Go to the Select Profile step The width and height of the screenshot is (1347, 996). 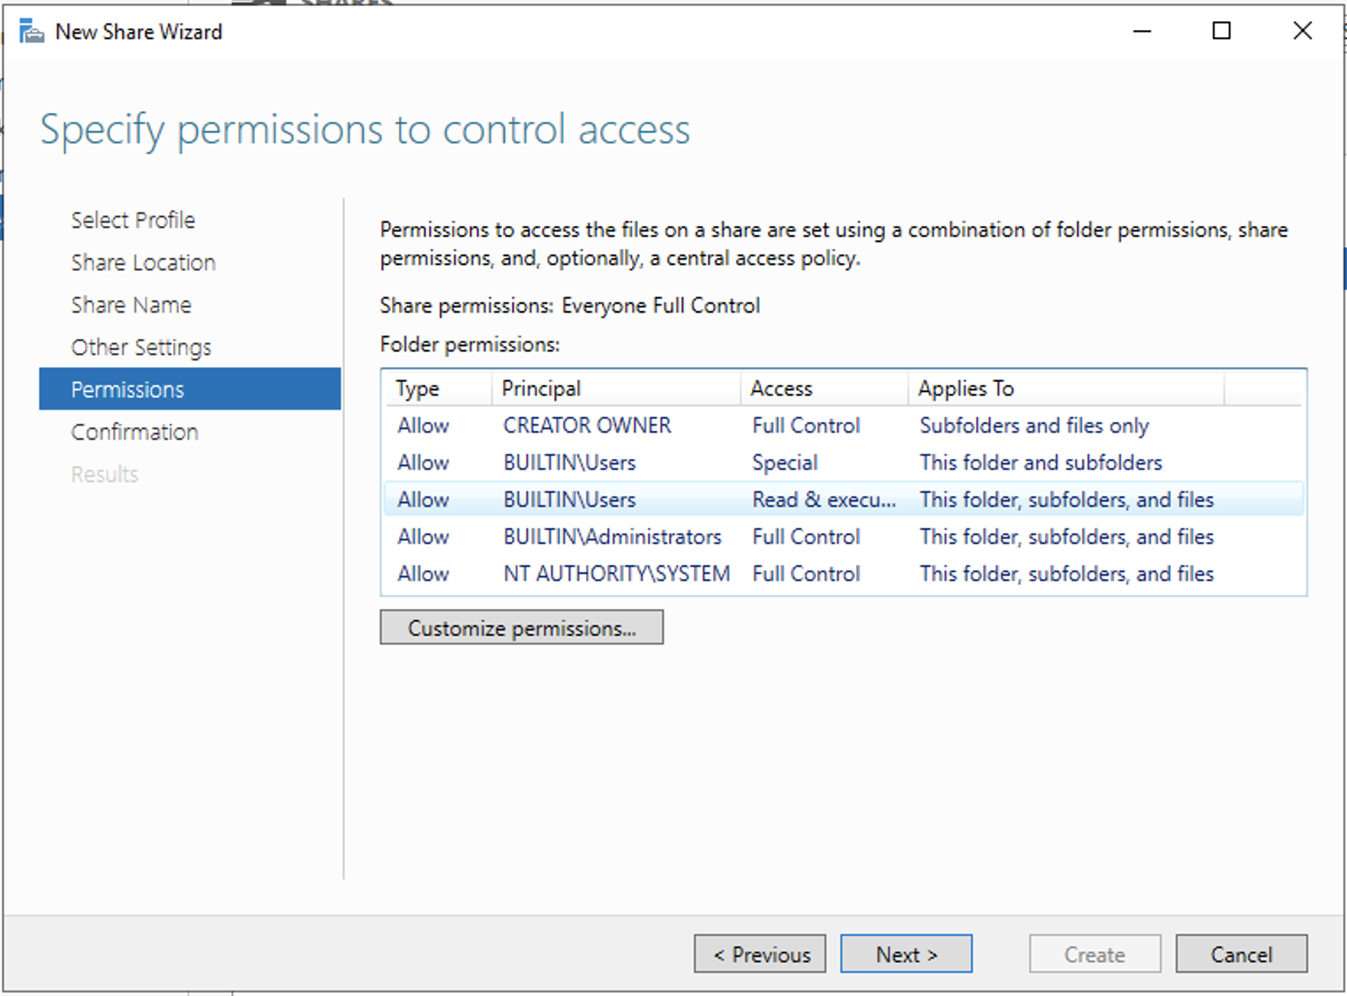(133, 220)
